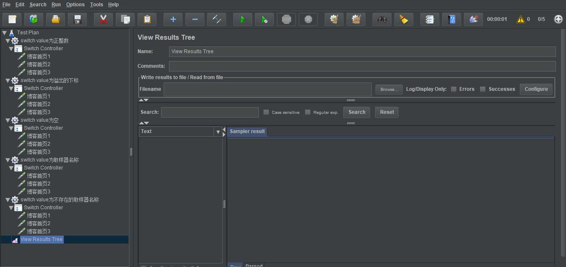Click into the Filename field

coord(268,89)
